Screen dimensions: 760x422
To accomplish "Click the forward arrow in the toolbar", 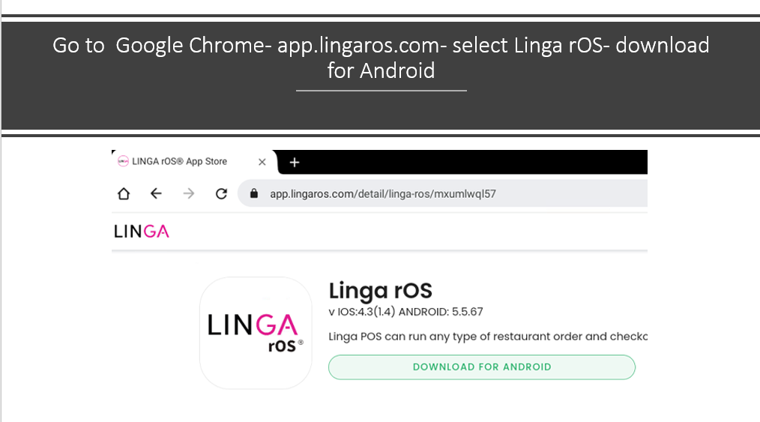I will click(189, 194).
